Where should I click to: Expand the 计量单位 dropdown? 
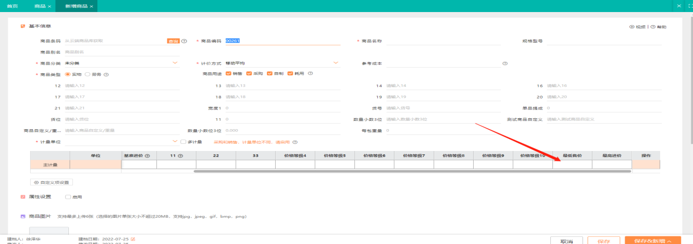(175, 142)
